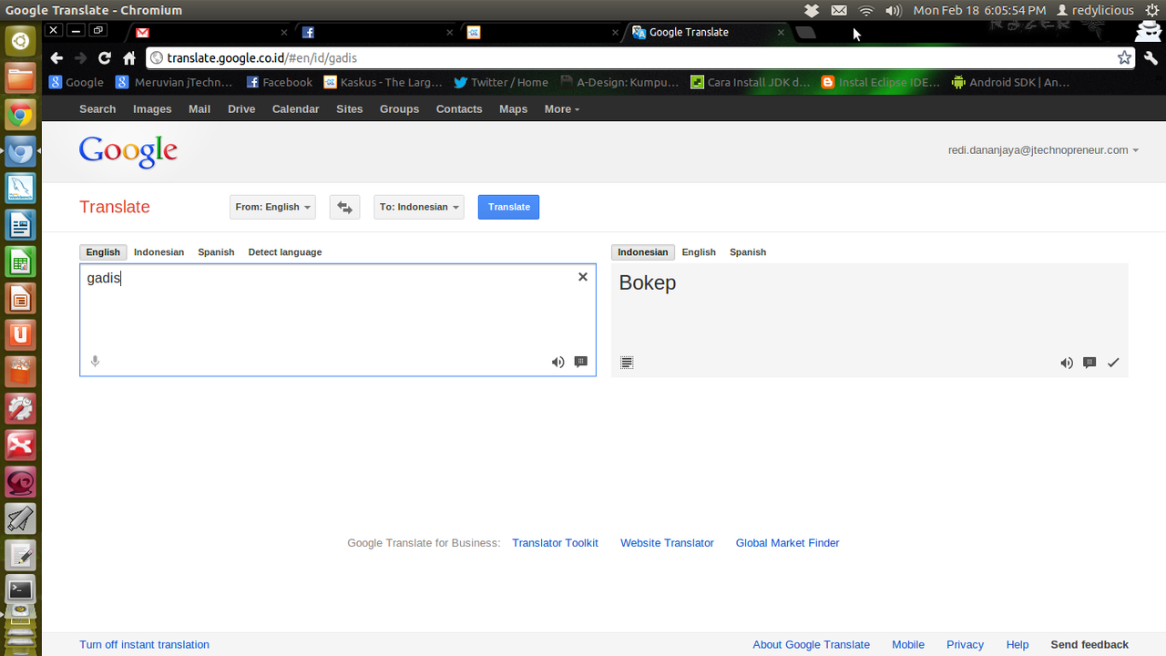This screenshot has height=656, width=1166.
Task: Close the Google Translate tab
Action: (781, 32)
